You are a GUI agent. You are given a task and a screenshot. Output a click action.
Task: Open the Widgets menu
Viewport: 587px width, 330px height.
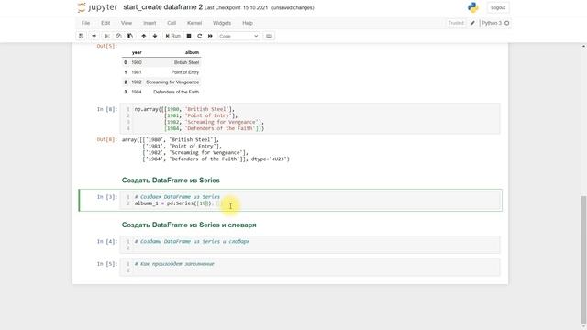coord(222,23)
